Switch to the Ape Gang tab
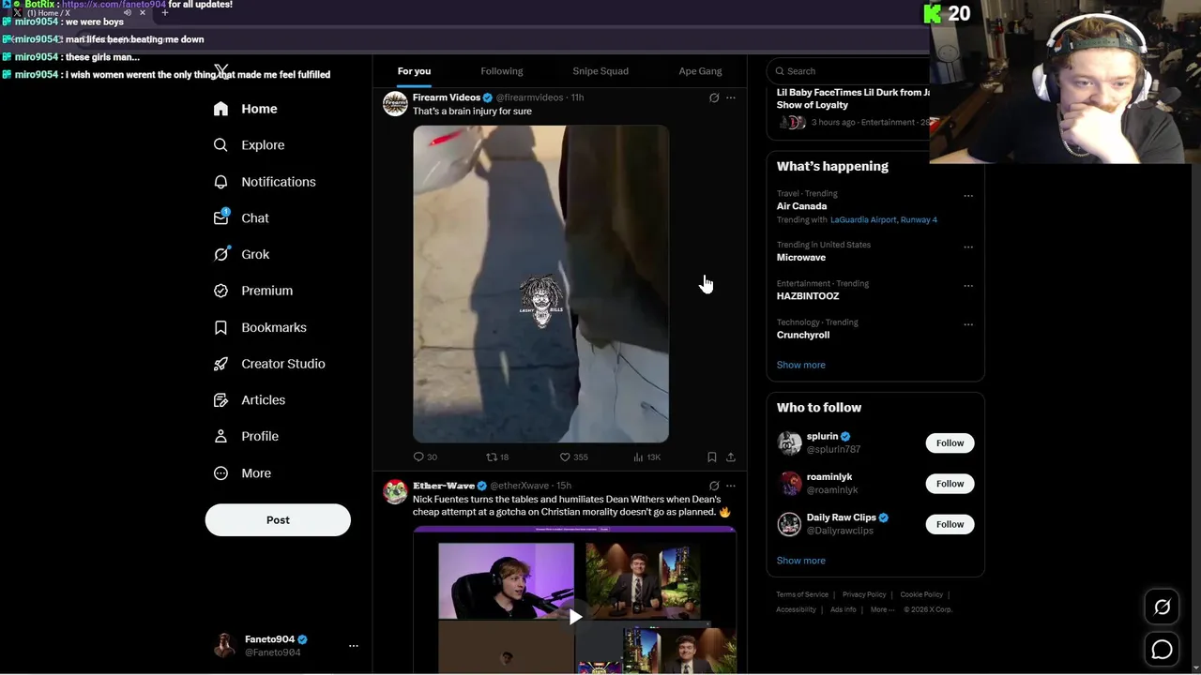This screenshot has height=675, width=1201. 700,71
